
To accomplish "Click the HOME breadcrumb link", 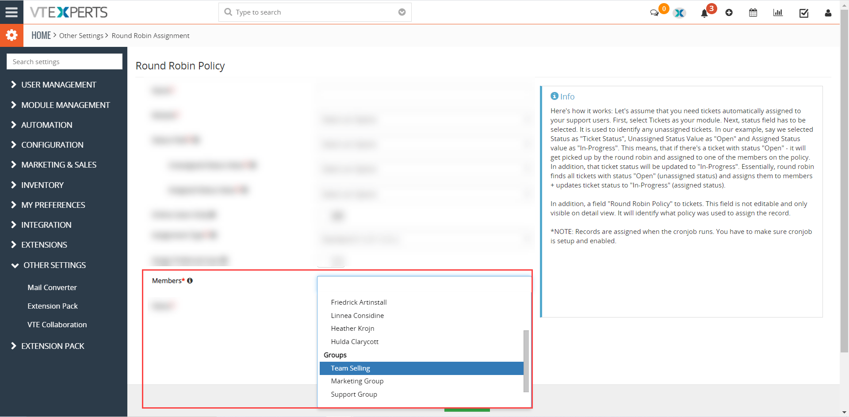I will tap(41, 35).
